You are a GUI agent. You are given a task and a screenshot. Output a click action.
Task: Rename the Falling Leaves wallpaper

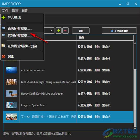106,82
